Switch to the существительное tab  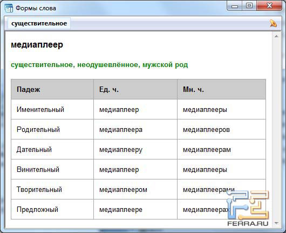tap(39, 23)
